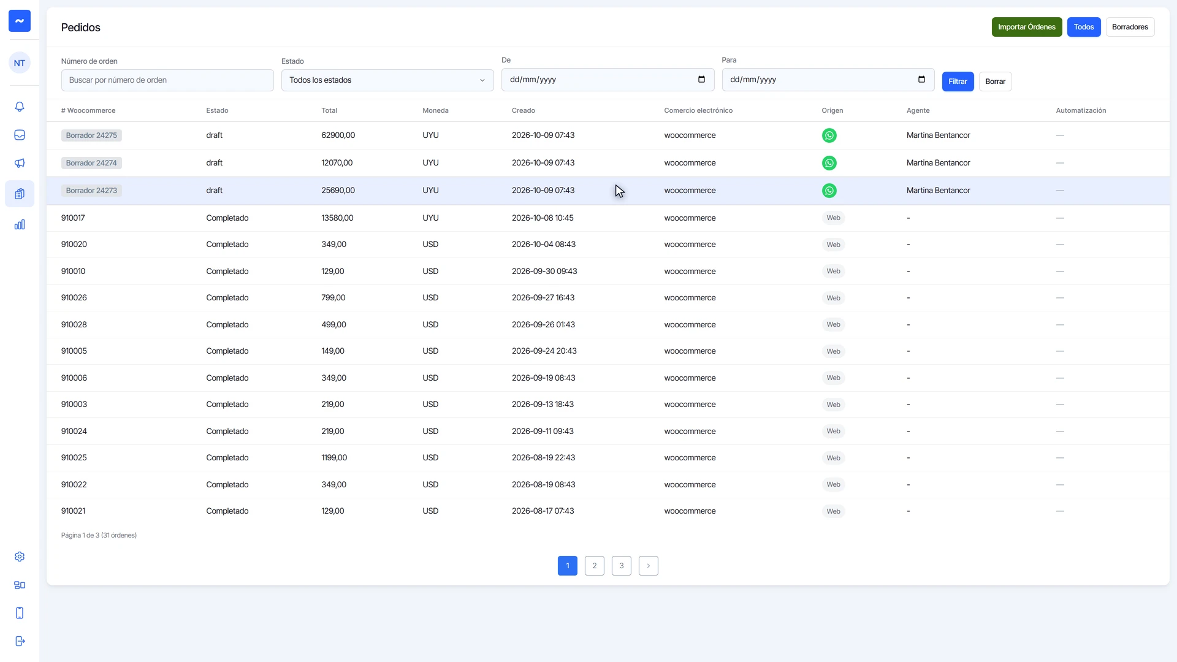The width and height of the screenshot is (1177, 662).
Task: Switch to the Todos tab
Action: pos(1083,27)
